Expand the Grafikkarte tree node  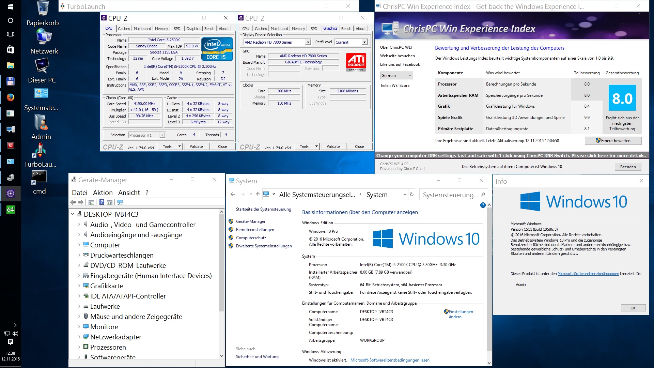tap(79, 286)
